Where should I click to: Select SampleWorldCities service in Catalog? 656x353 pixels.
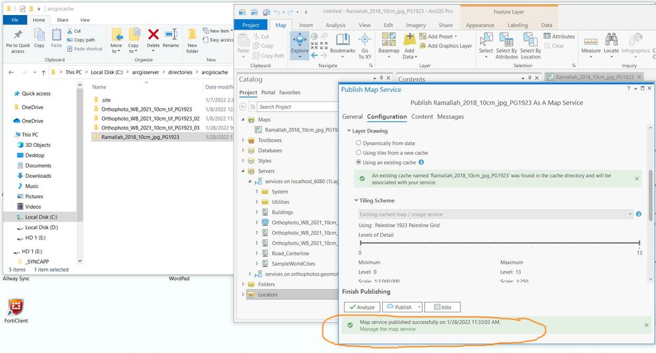[x=294, y=264]
